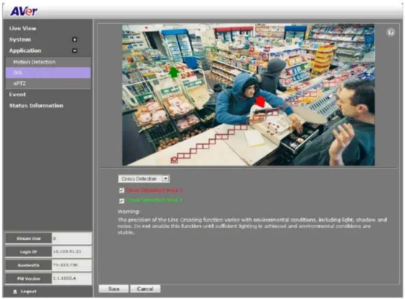Open Live View
Viewport: 405px width, 299px height.
23,28
